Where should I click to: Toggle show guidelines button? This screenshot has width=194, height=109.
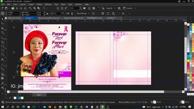tap(98, 8)
